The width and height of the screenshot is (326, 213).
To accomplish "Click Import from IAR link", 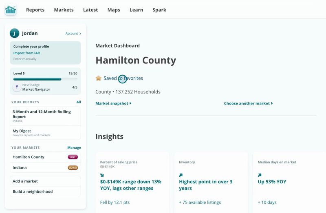I will (x=26, y=53).
